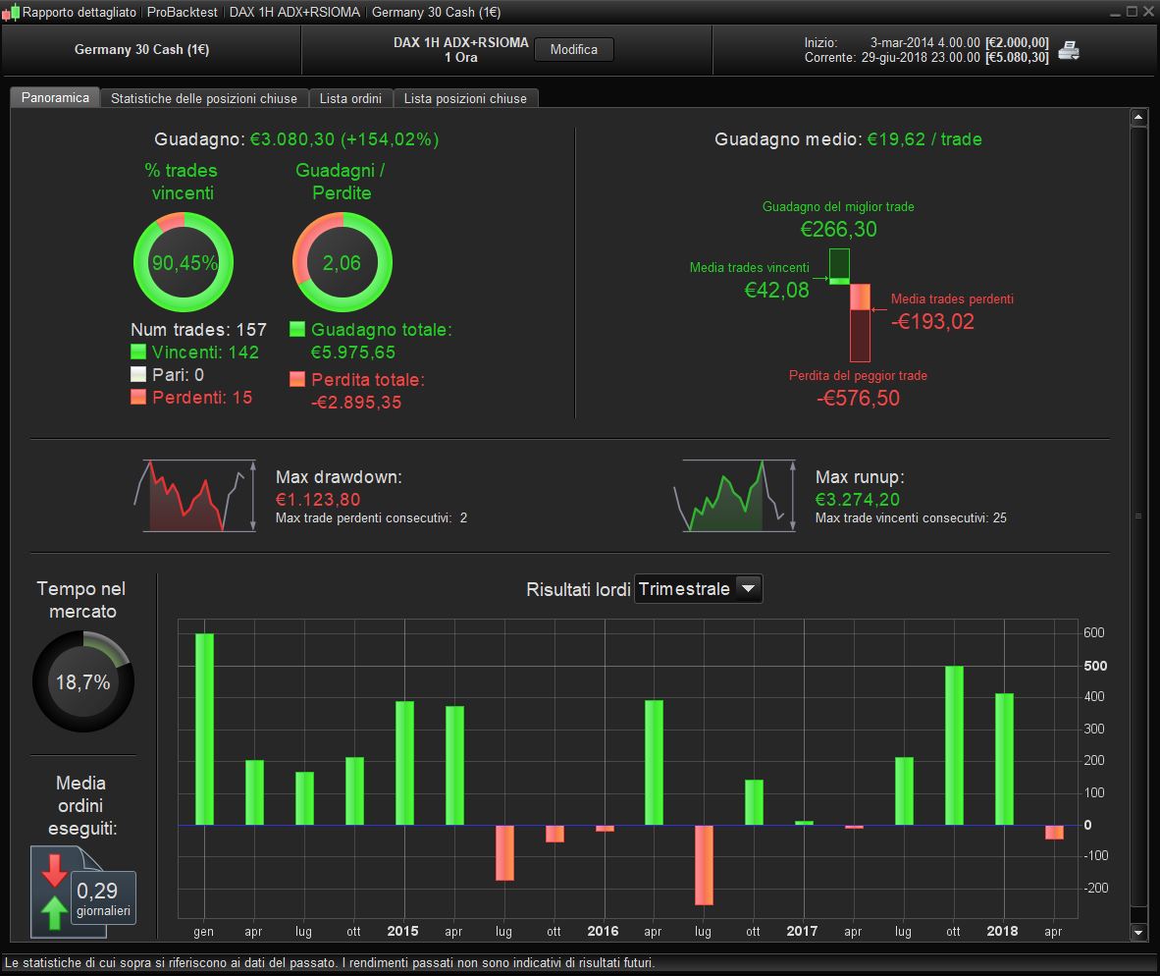This screenshot has width=1160, height=976.
Task: Click the scrollbar up arrow
Action: [1138, 117]
